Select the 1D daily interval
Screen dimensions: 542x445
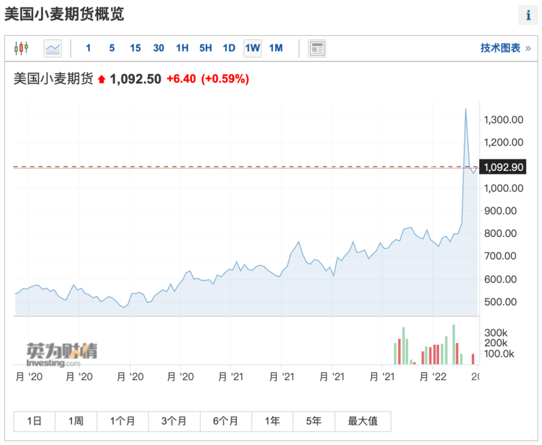coord(229,48)
